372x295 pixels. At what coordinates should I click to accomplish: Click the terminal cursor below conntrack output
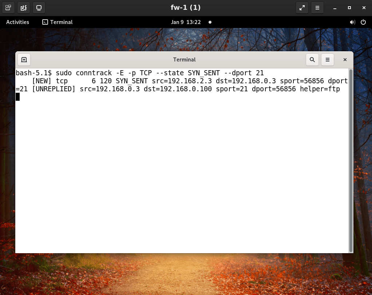point(17,97)
